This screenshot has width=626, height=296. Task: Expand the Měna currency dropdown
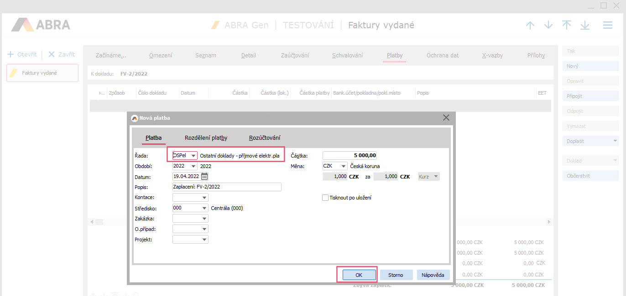[343, 166]
